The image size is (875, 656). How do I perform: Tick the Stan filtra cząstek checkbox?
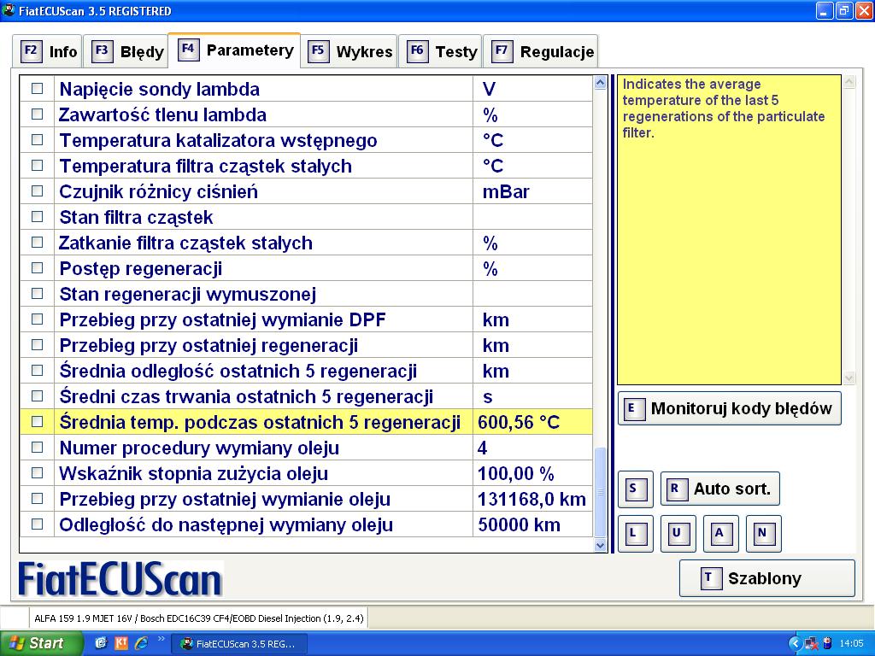tap(37, 216)
